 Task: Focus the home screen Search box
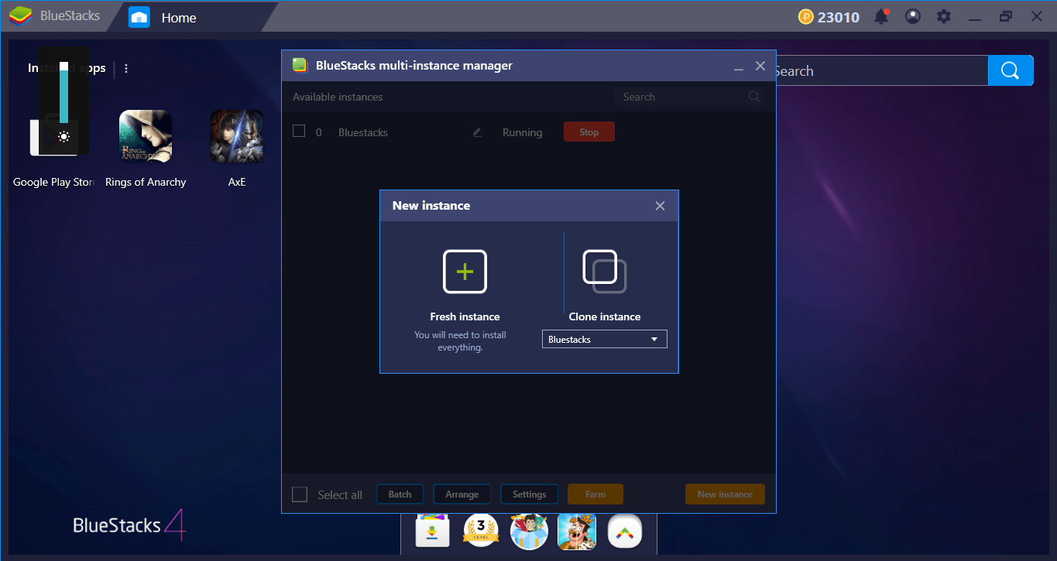tap(881, 70)
